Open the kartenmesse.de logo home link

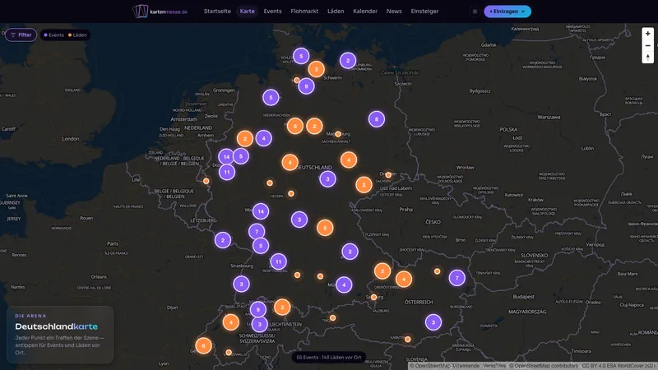160,12
